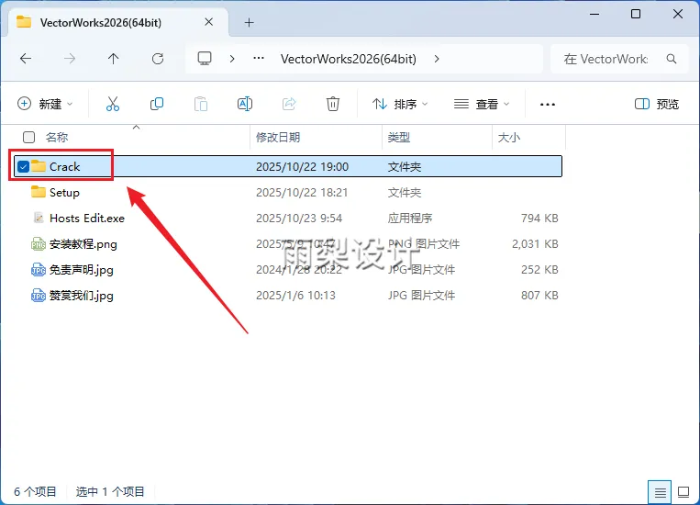Show hidden path segments via ellipsis

259,58
